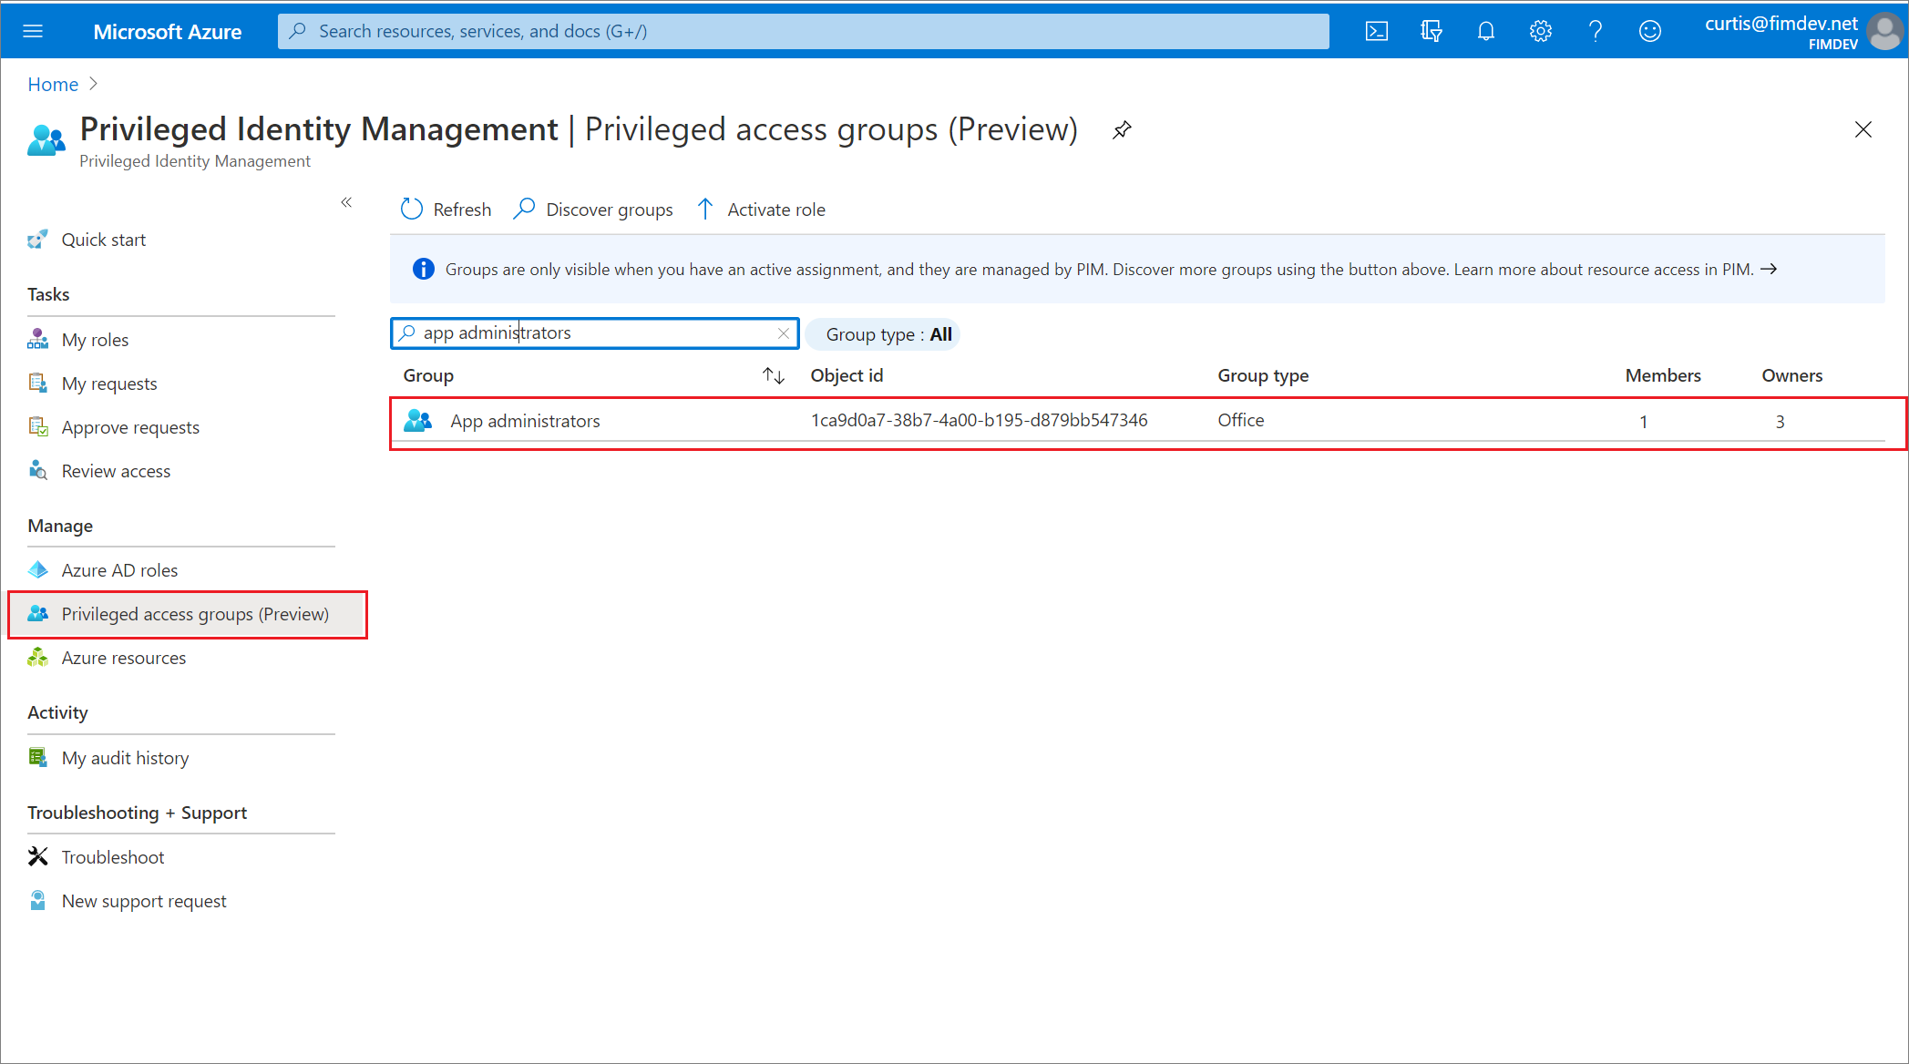Open My requests in the menu
Image resolution: width=1909 pixels, height=1064 pixels.
[x=109, y=384]
